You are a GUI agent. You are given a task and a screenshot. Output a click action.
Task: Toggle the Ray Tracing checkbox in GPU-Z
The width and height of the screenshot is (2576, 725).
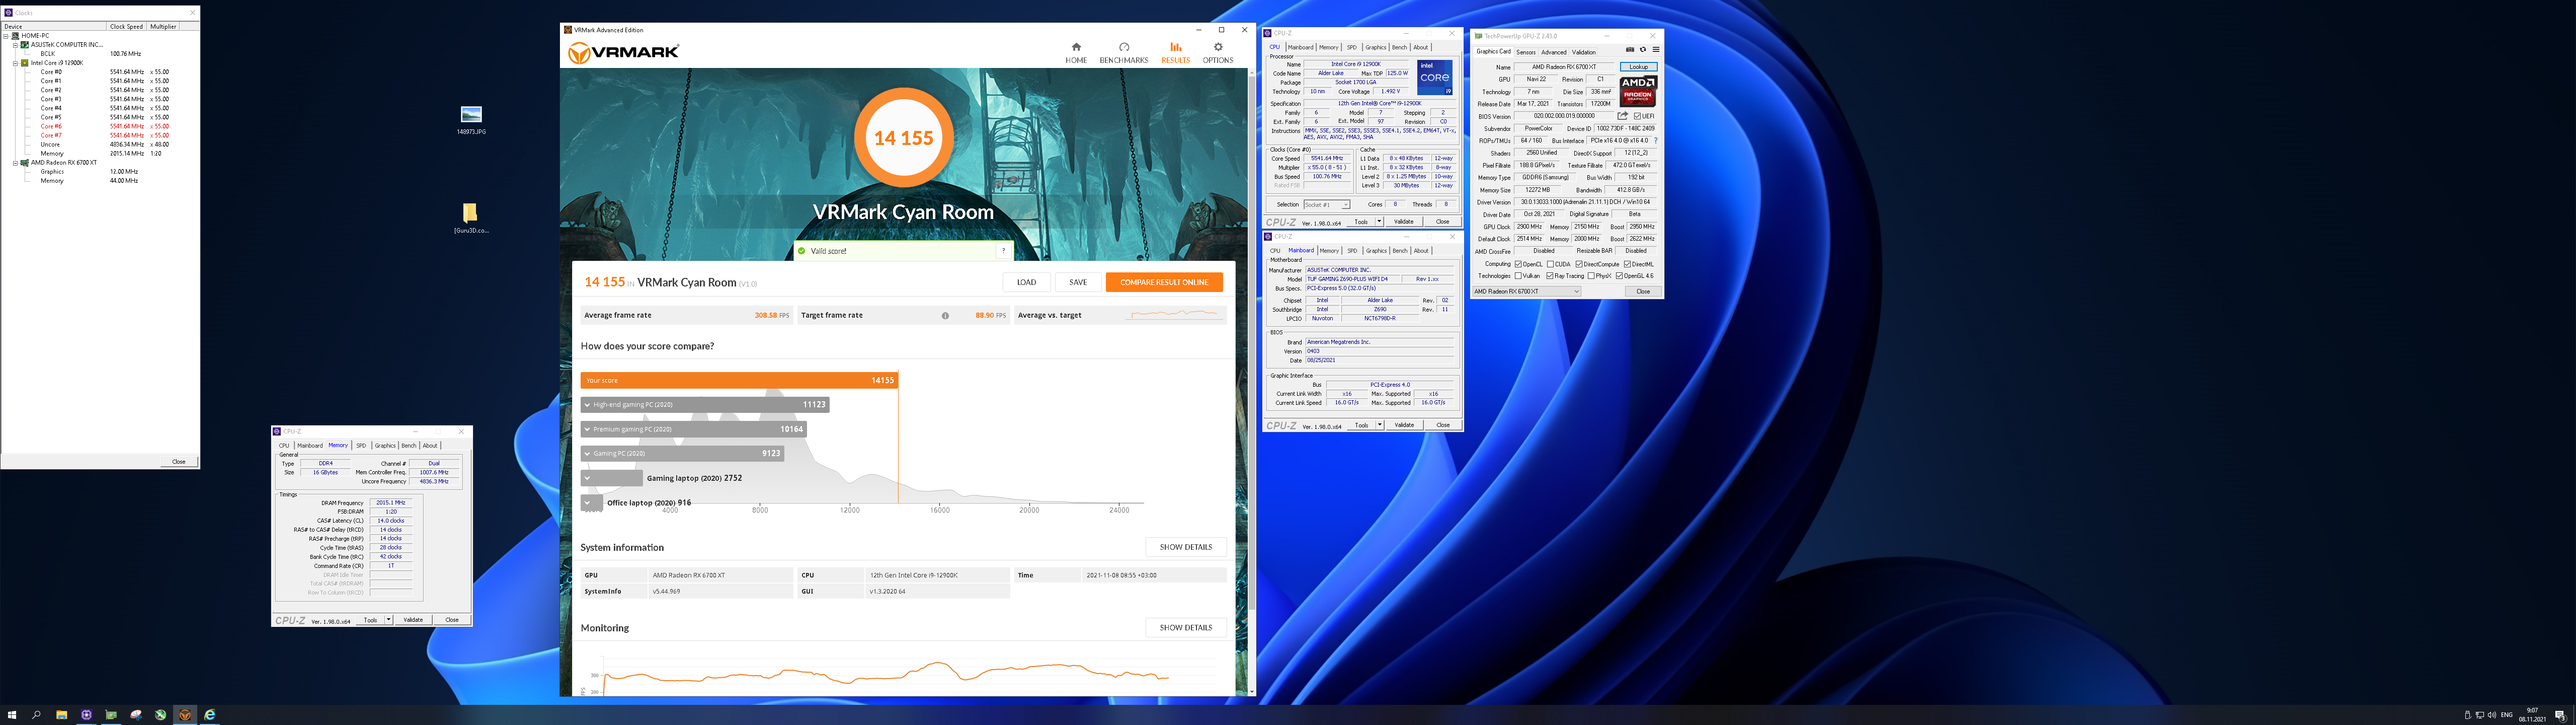pyautogui.click(x=1550, y=276)
